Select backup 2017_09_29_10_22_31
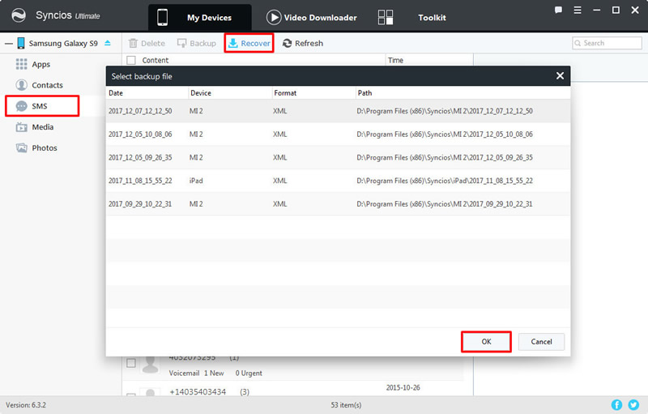 338,203
